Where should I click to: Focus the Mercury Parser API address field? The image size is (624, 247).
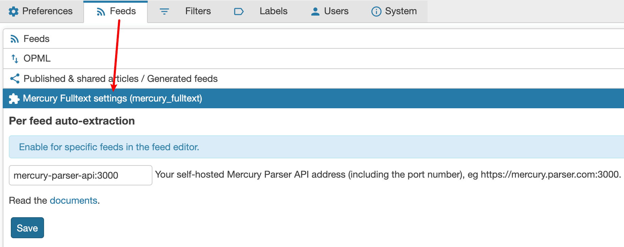pyautogui.click(x=81, y=175)
